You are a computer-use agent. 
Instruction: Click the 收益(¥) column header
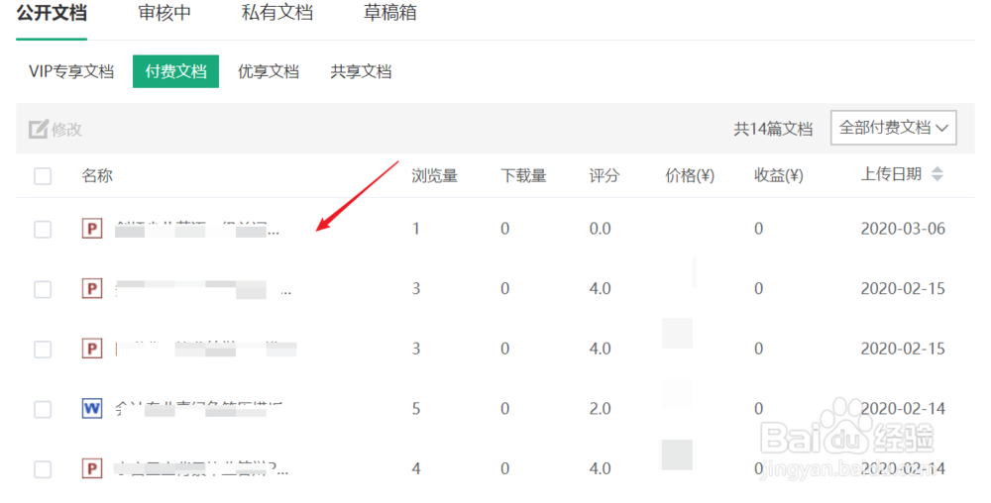click(x=779, y=175)
